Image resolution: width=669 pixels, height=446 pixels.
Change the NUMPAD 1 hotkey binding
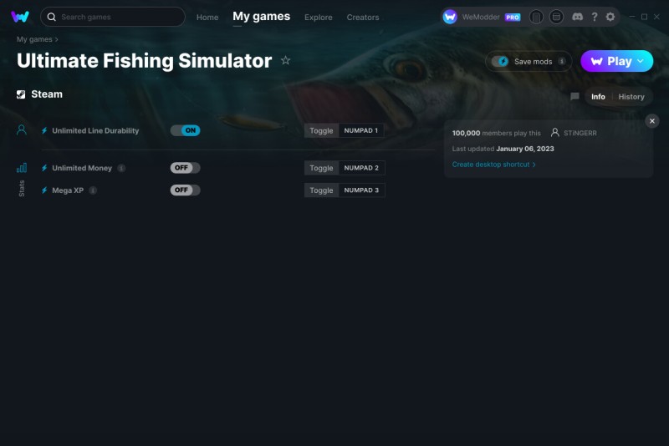[x=361, y=130]
